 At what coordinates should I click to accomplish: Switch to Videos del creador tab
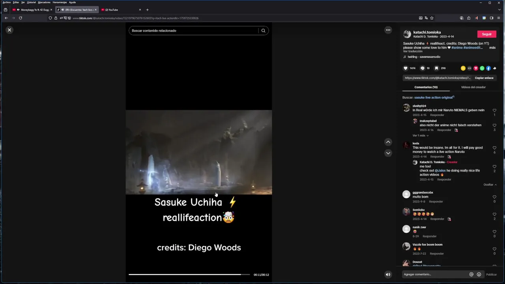coord(473,87)
